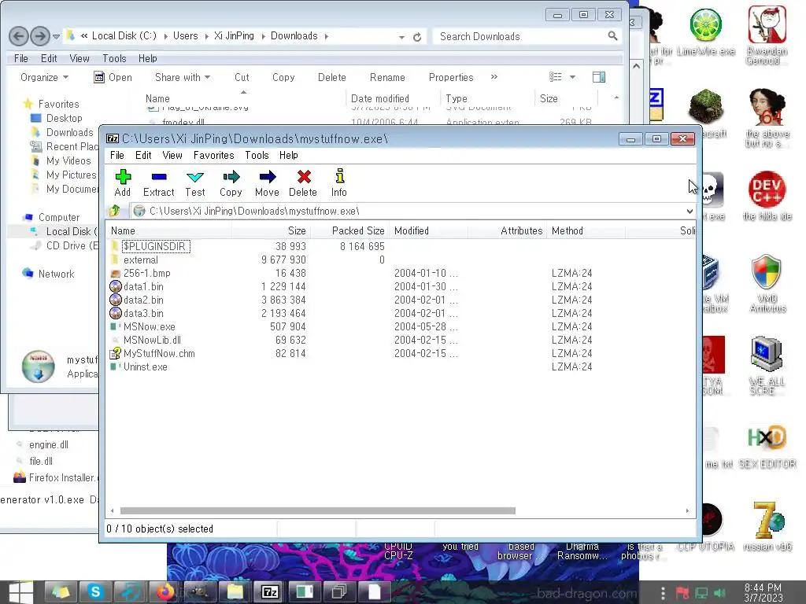806x604 pixels.
Task: Open Skype from the taskbar
Action: pyautogui.click(x=95, y=592)
